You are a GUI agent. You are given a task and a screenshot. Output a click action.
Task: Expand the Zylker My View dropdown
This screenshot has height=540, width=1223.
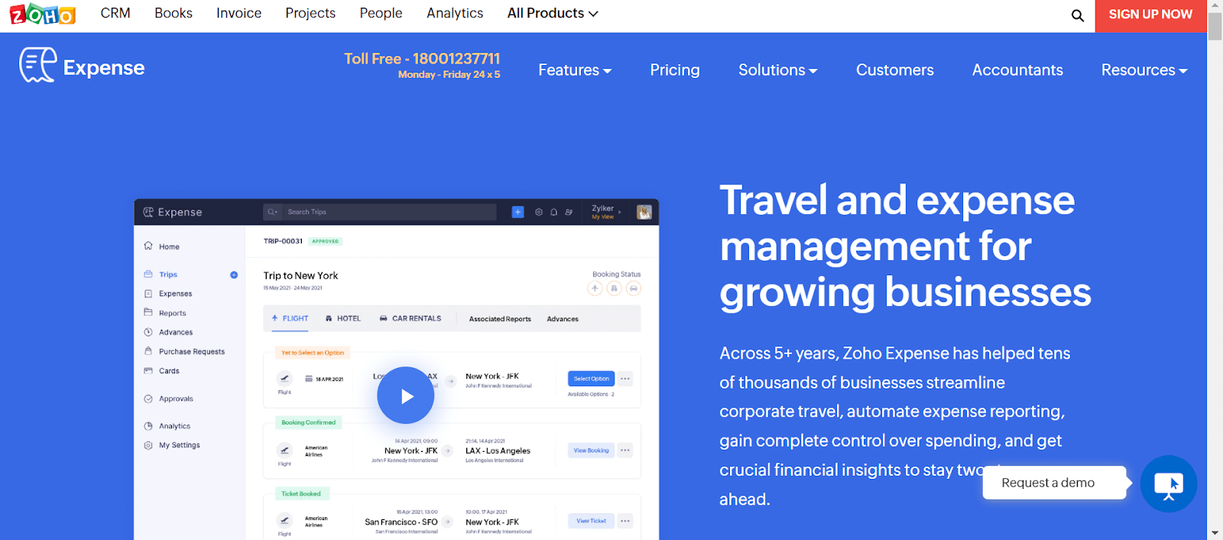pyautogui.click(x=606, y=212)
